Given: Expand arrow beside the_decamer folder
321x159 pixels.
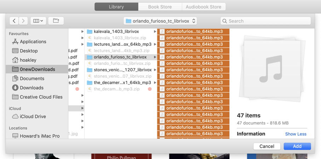Looking at the screenshot, I should (x=155, y=83).
